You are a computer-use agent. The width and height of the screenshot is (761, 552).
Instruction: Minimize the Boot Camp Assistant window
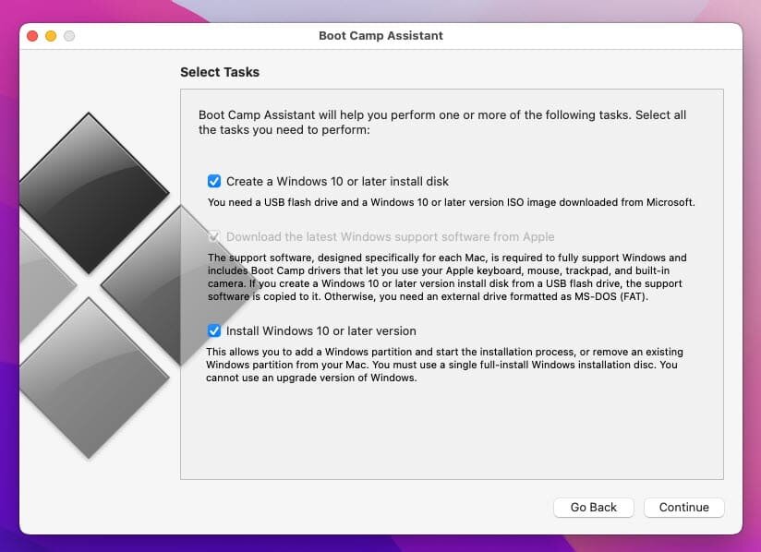point(51,36)
